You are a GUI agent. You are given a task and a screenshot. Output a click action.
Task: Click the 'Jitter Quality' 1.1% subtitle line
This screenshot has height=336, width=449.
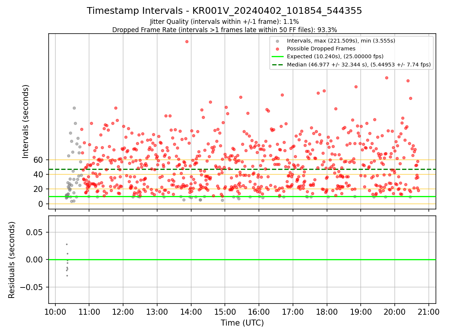(224, 22)
